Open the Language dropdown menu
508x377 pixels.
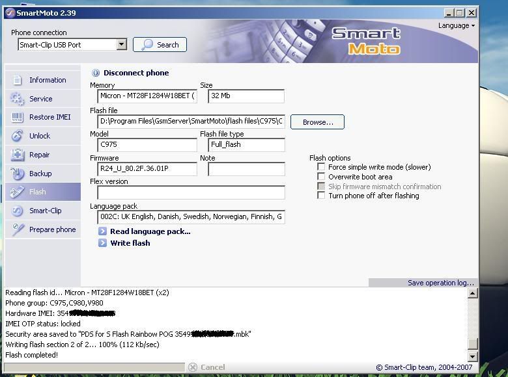456,25
